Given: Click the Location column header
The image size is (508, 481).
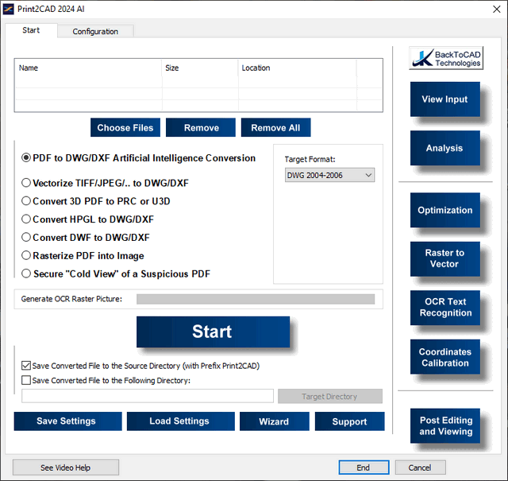Looking at the screenshot, I should pyautogui.click(x=296, y=68).
